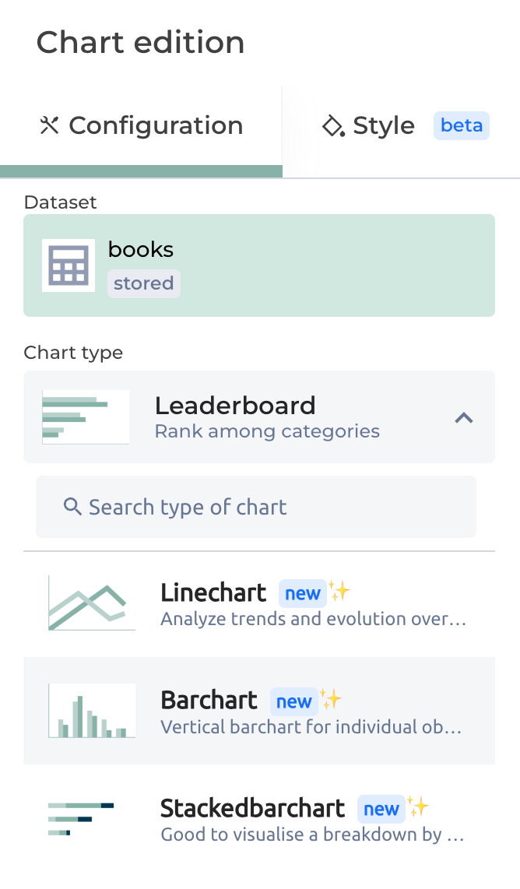Image resolution: width=520 pixels, height=889 pixels.
Task: Click the books dataset table icon
Action: tap(69, 265)
